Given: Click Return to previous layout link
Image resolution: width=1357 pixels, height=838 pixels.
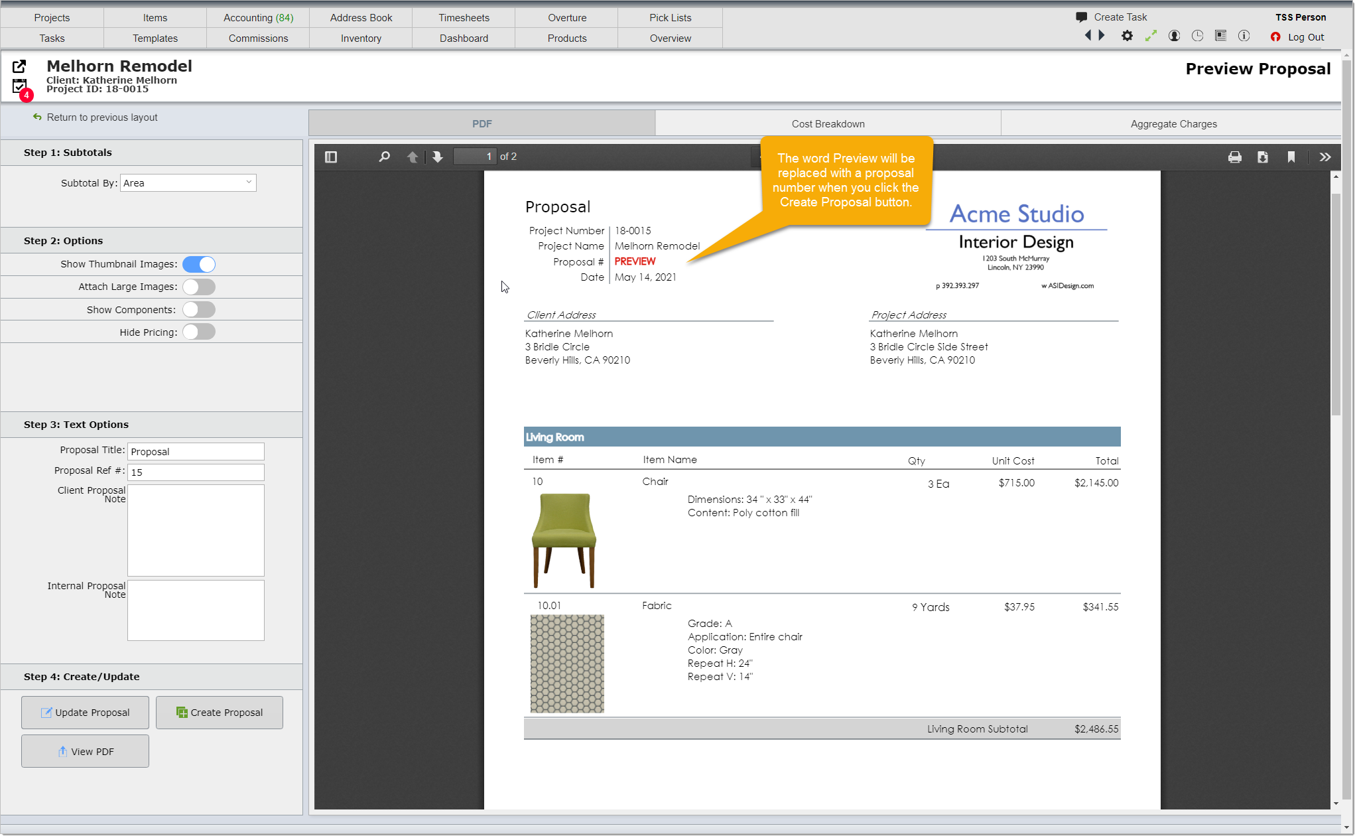Looking at the screenshot, I should point(102,117).
